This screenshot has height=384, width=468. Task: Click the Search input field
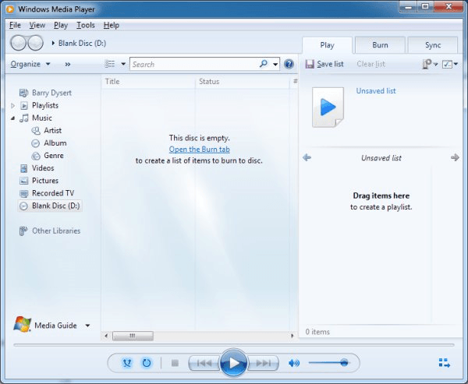click(194, 64)
